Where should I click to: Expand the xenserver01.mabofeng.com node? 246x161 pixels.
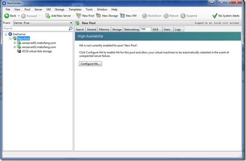pyautogui.click(x=15, y=43)
